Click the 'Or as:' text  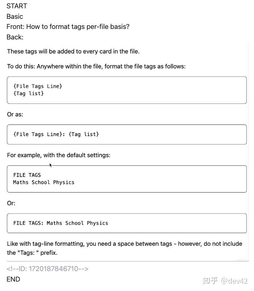[x=15, y=114]
